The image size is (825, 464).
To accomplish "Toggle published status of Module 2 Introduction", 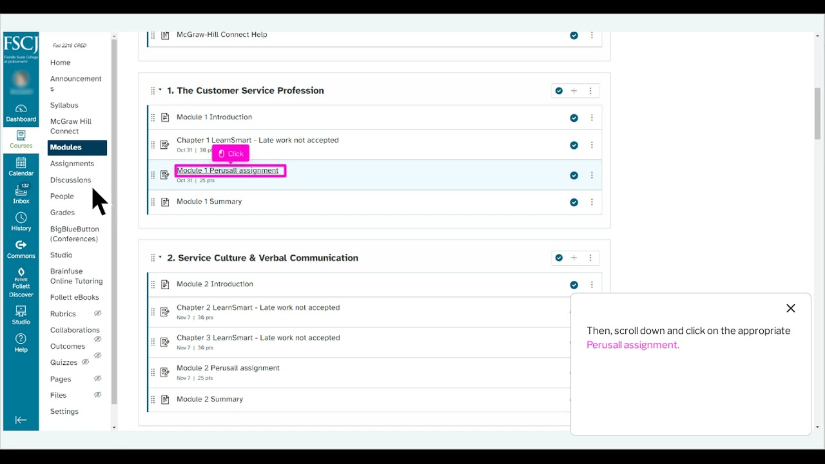I will coord(574,285).
